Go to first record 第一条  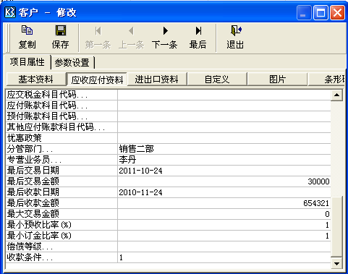coord(98,38)
